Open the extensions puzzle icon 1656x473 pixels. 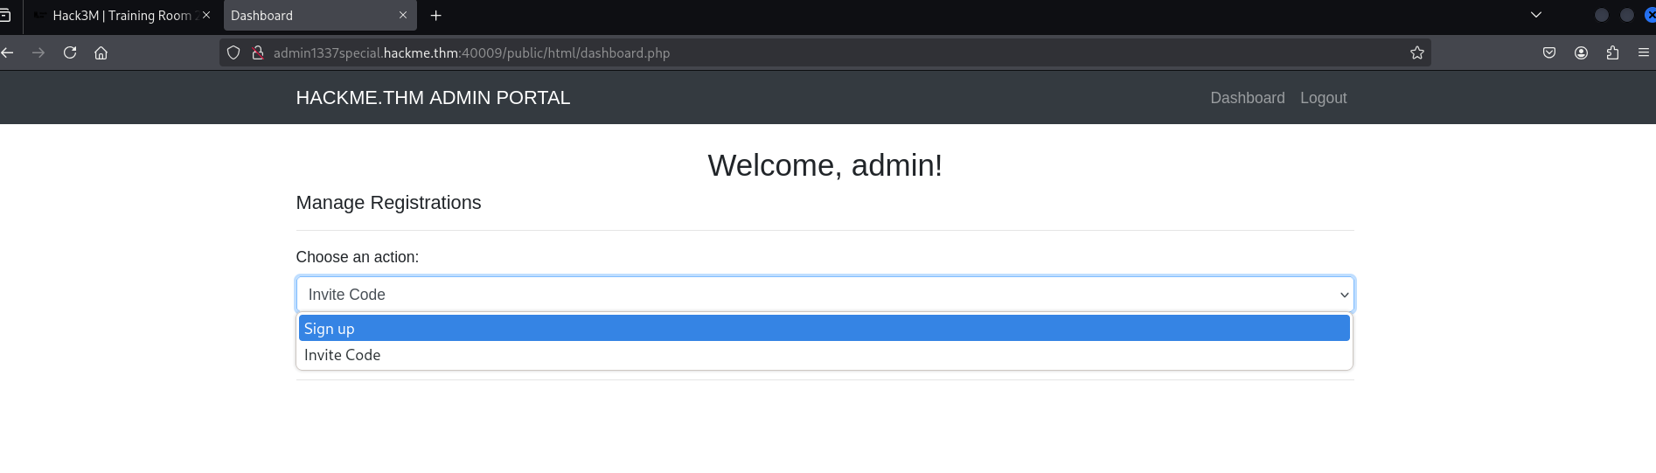pyautogui.click(x=1612, y=52)
